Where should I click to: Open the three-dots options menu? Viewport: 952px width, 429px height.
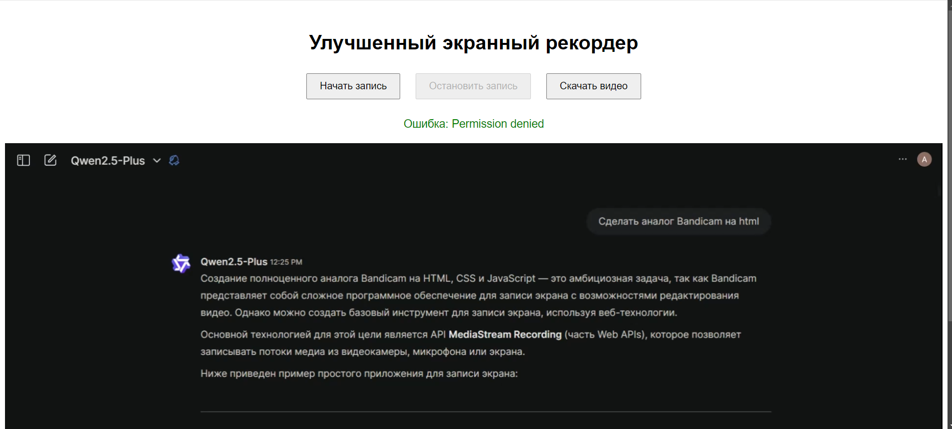tap(903, 159)
